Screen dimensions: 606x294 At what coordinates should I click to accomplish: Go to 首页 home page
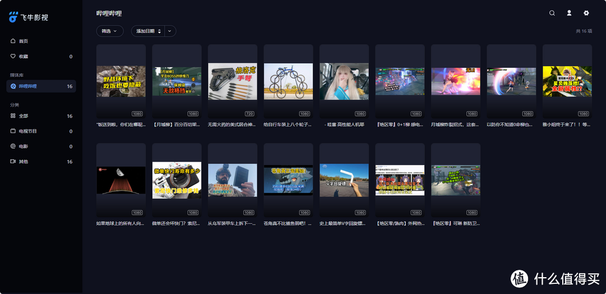coord(23,41)
